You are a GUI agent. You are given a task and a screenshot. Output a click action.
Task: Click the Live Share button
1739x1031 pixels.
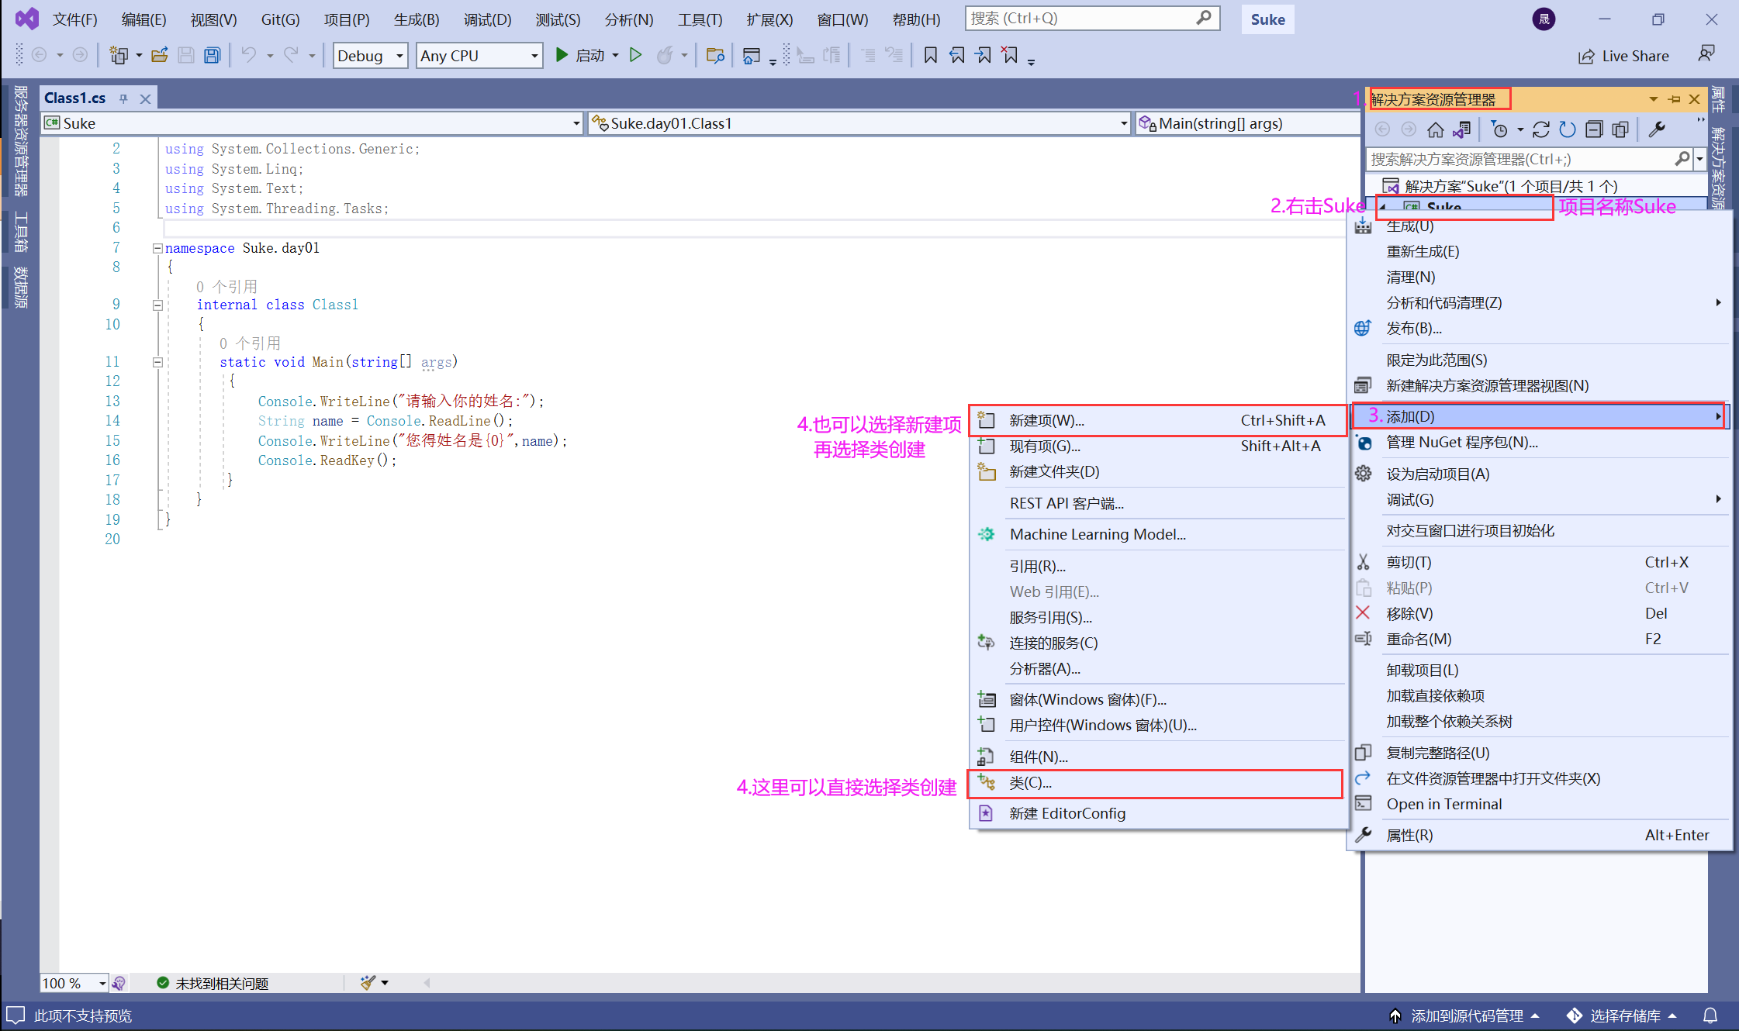pyautogui.click(x=1623, y=56)
